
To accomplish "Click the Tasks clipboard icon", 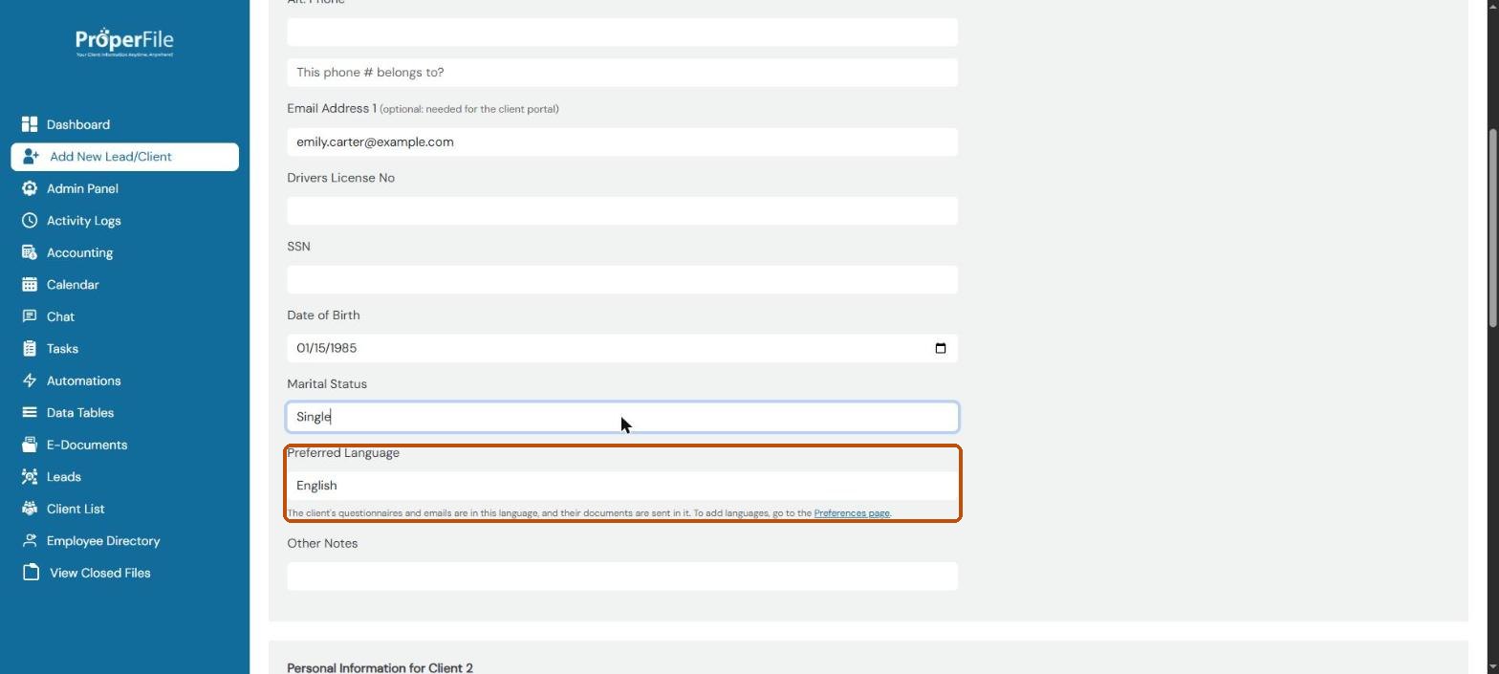I will pos(30,349).
